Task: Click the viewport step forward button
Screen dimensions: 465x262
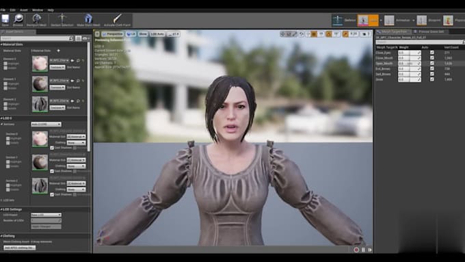Action: click(370, 250)
